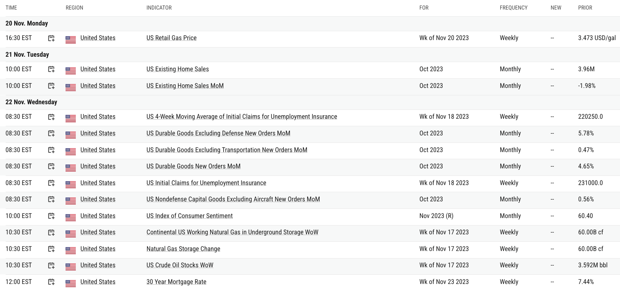
Task: Add Index of Consumer Sentiment to calendar
Action: [x=51, y=216]
